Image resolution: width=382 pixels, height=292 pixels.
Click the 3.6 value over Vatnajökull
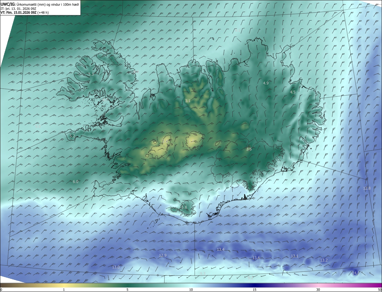tap(249, 149)
